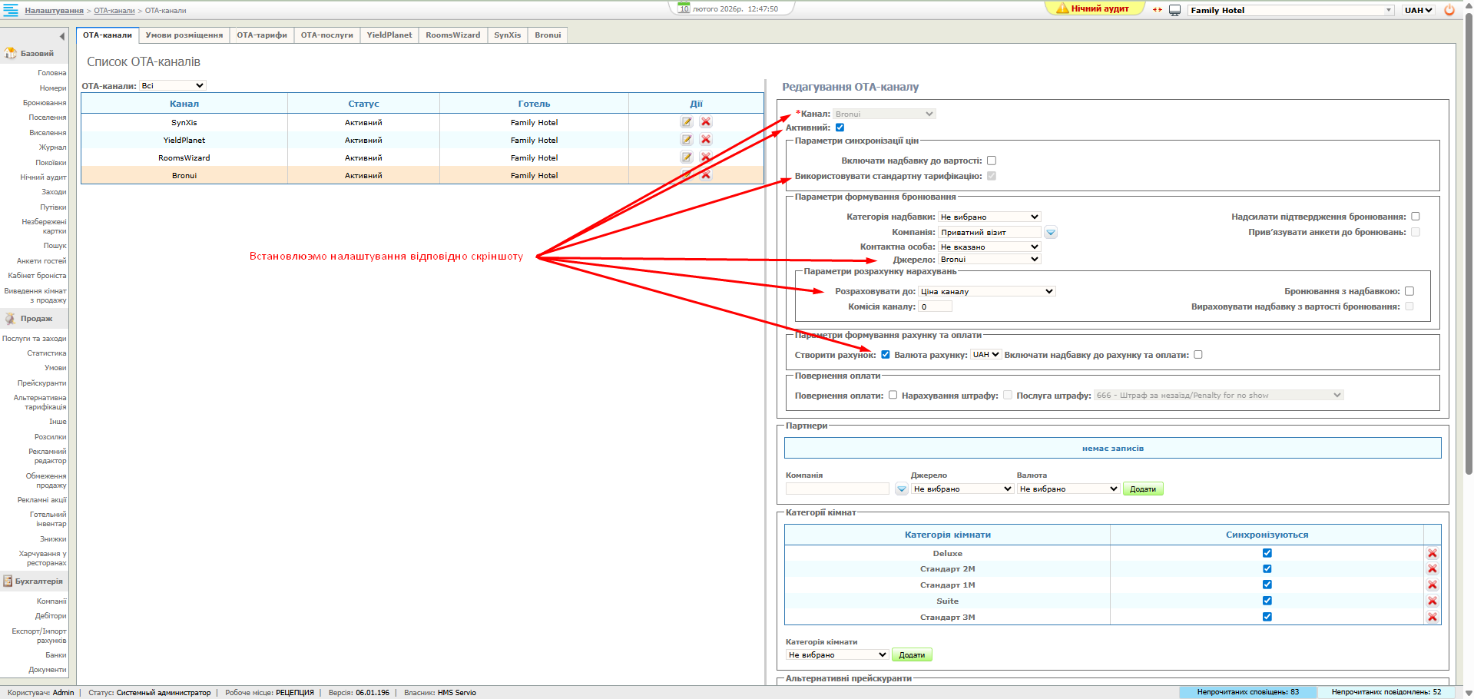Switch to the OTA-тарифи tab

(x=261, y=35)
